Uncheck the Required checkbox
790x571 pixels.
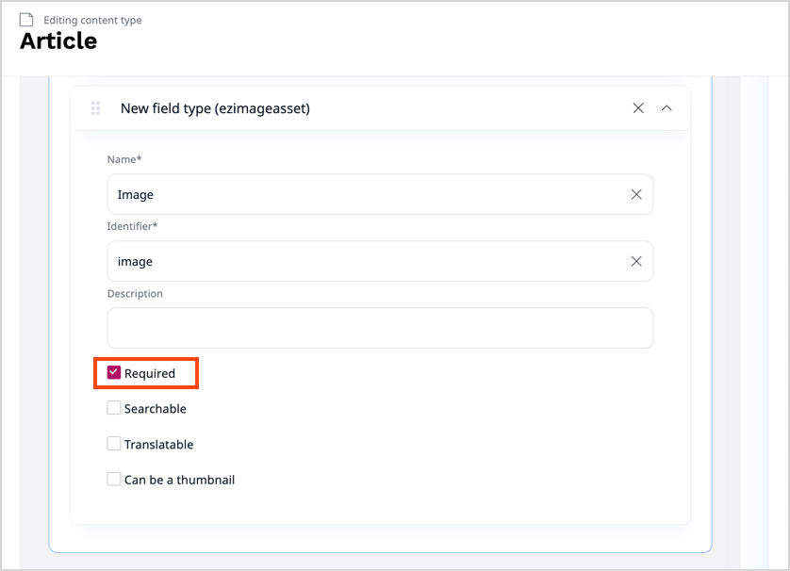(x=114, y=371)
